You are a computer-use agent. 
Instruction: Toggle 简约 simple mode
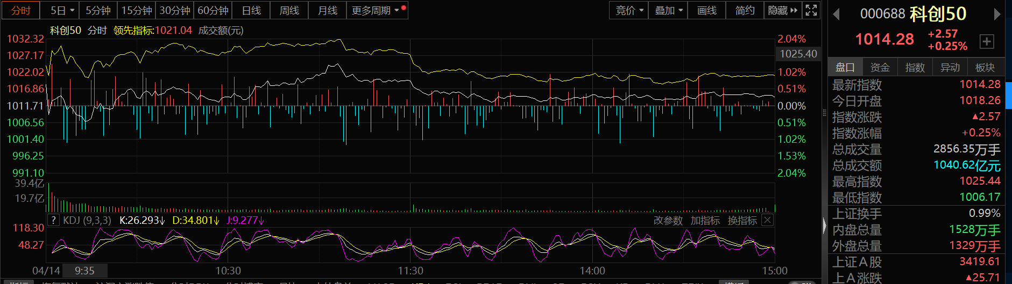745,10
